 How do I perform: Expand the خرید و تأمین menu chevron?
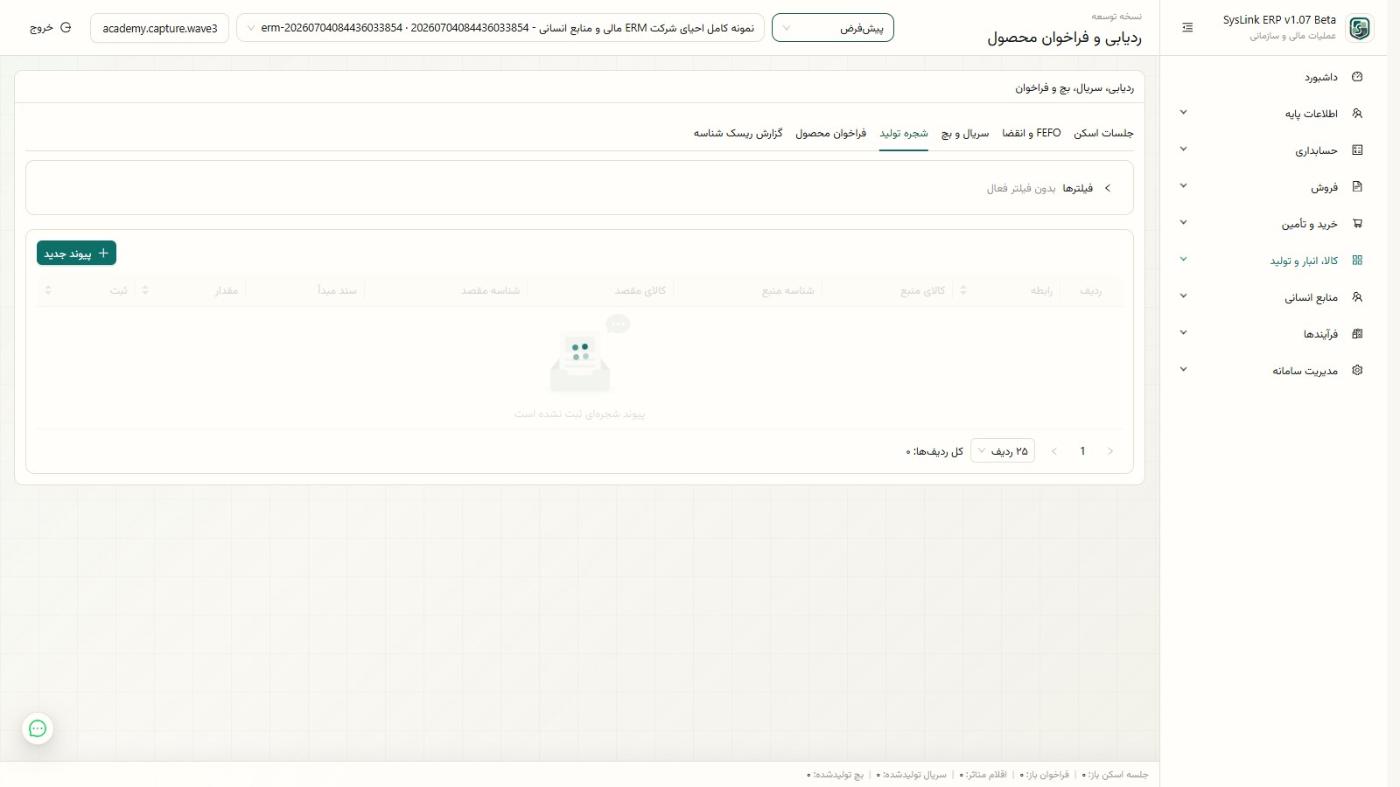pyautogui.click(x=1184, y=223)
